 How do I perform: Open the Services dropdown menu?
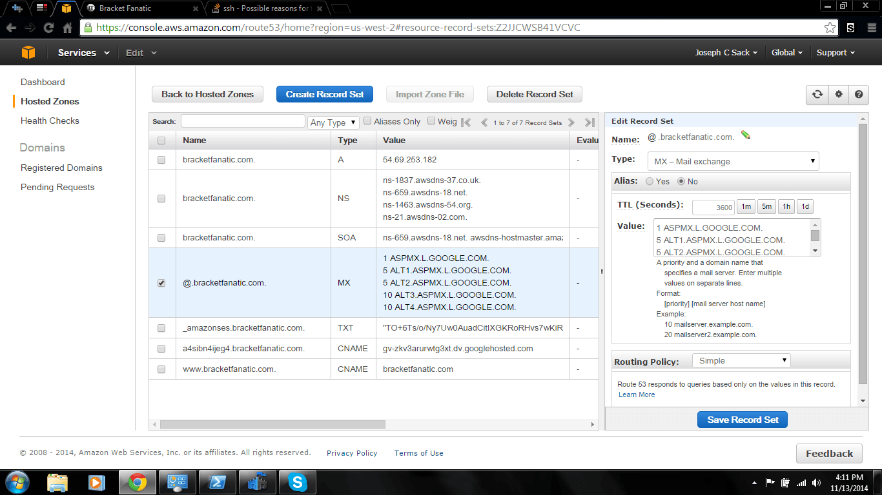tap(83, 53)
